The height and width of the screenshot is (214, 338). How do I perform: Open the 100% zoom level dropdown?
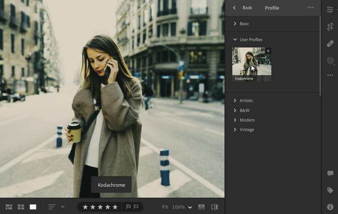pos(190,207)
